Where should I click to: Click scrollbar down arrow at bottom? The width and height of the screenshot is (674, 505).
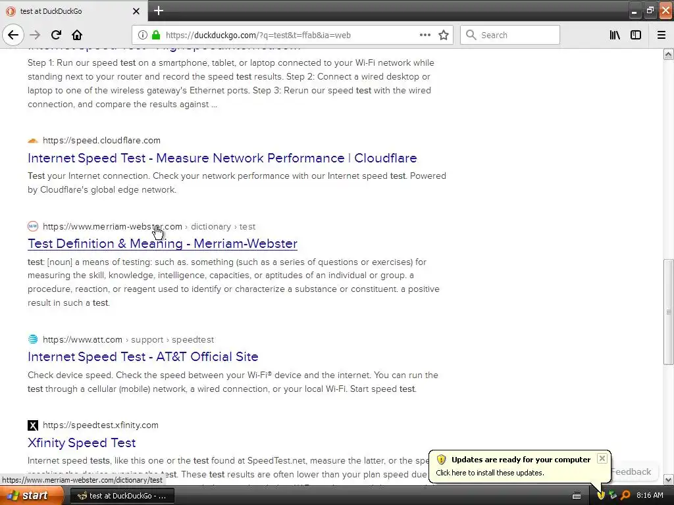click(x=668, y=479)
